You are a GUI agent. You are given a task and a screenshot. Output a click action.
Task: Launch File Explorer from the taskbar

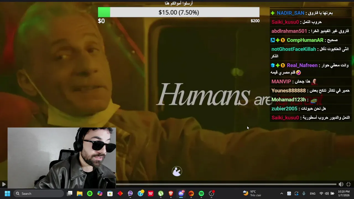(80, 193)
